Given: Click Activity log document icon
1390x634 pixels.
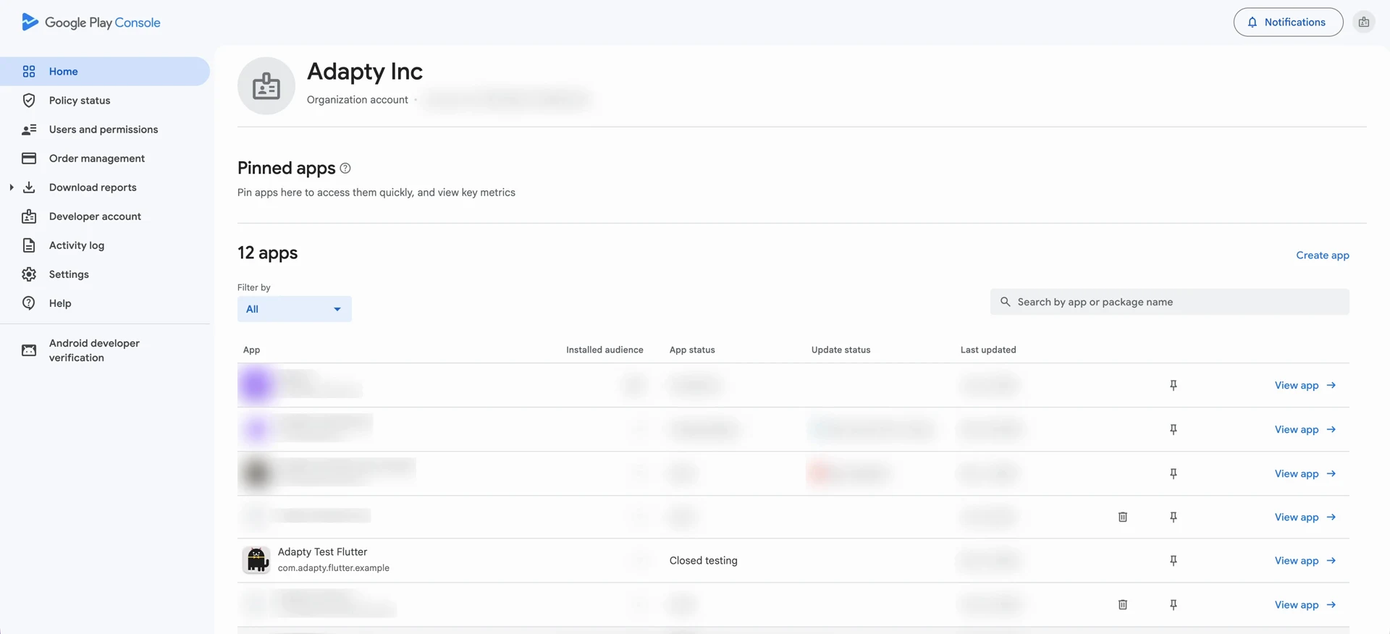Looking at the screenshot, I should click(29, 245).
